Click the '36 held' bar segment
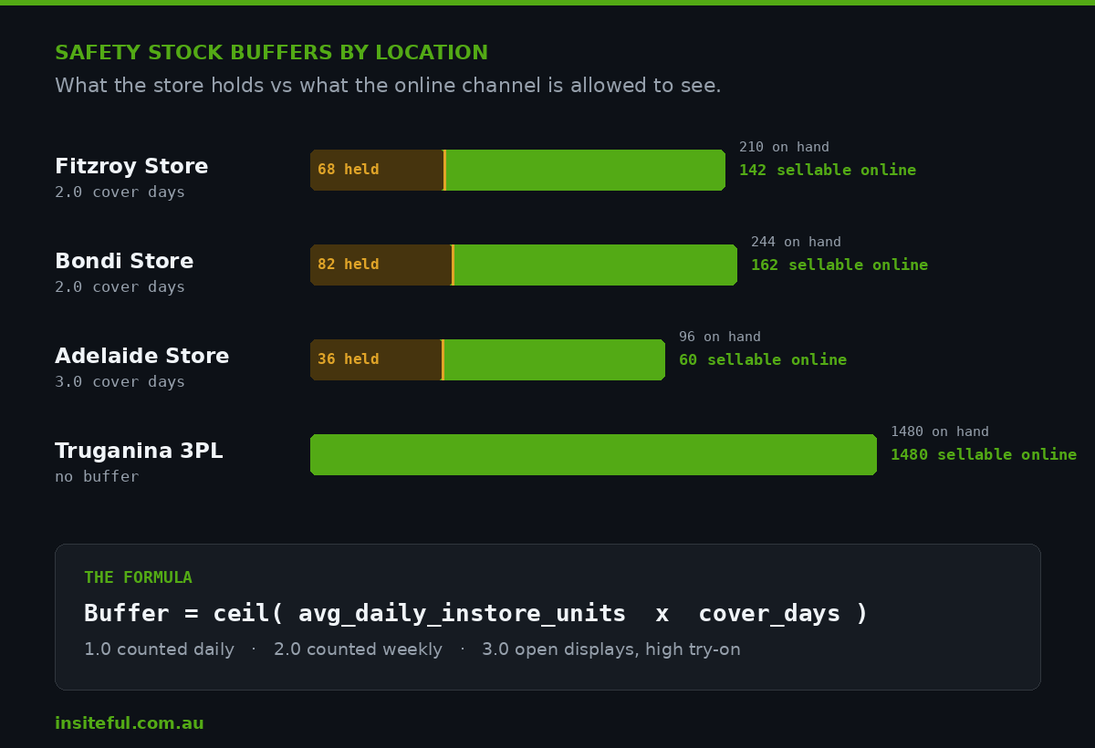This screenshot has height=748, width=1095. click(x=376, y=359)
